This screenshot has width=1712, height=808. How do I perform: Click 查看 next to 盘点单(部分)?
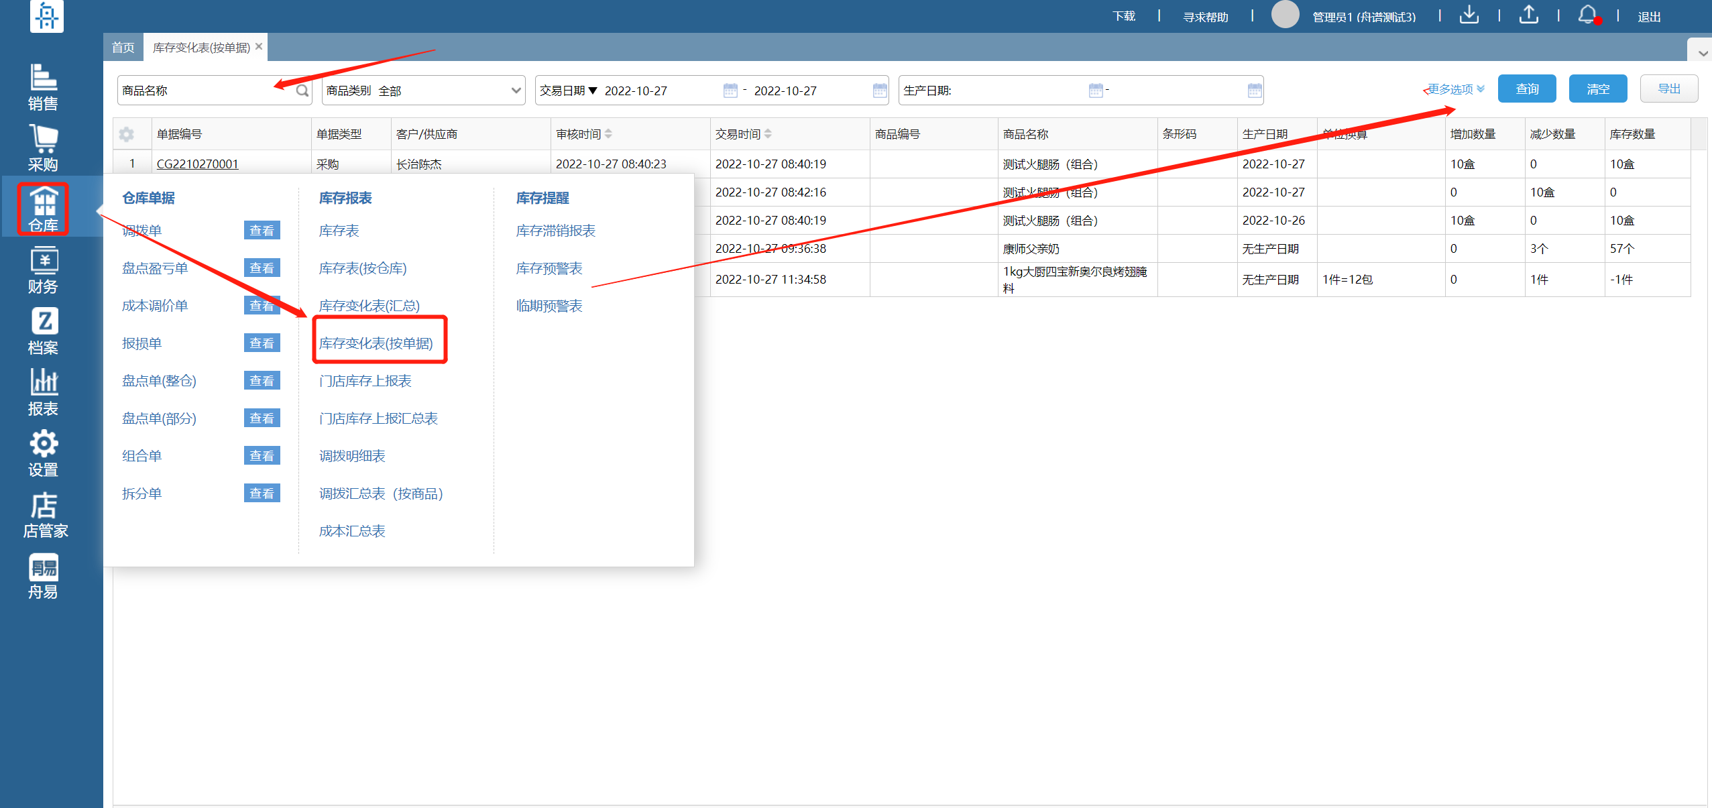[x=262, y=418]
